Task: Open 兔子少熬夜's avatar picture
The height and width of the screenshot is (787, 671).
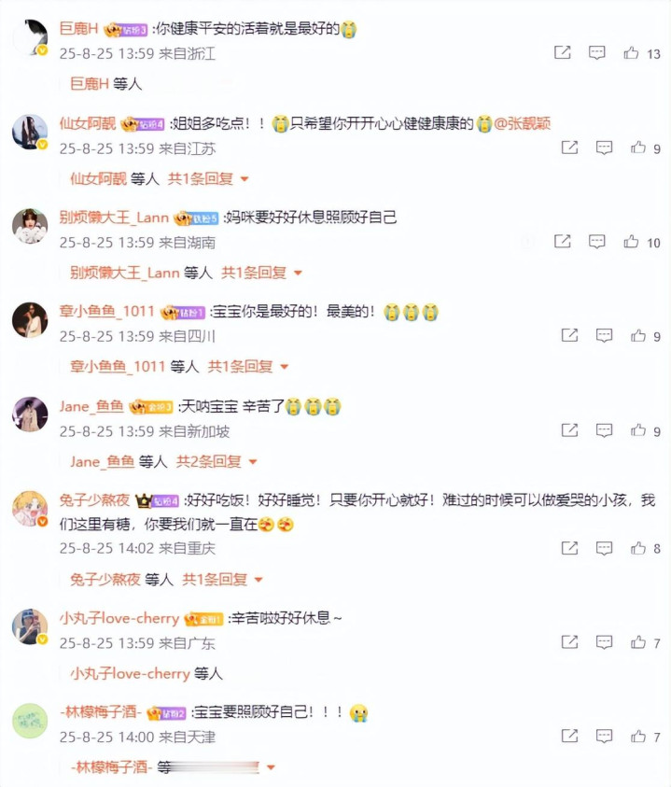Action: point(30,509)
